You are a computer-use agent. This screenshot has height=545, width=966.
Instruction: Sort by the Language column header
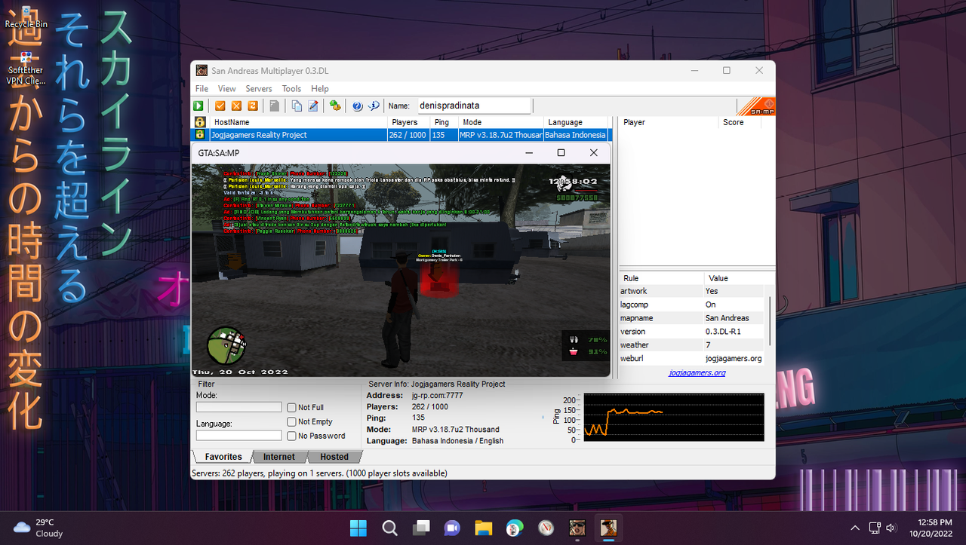click(575, 122)
